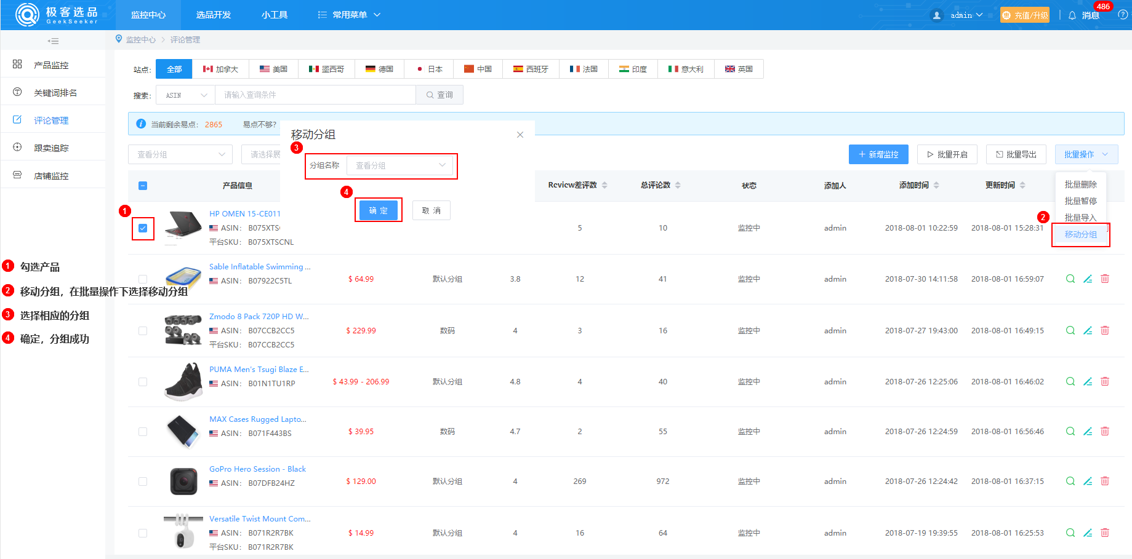Click the 新增监控 button
The height and width of the screenshot is (559, 1132).
[x=878, y=154]
